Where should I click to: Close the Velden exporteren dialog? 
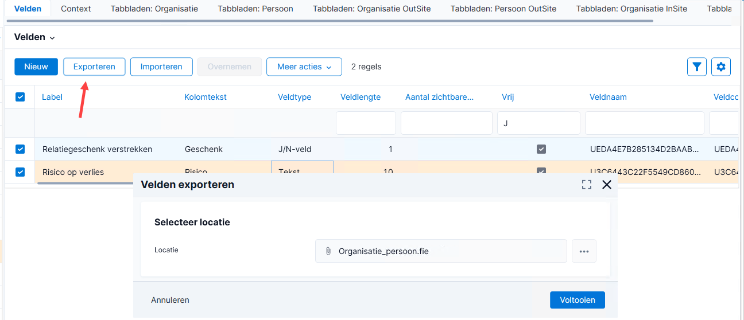coord(607,185)
